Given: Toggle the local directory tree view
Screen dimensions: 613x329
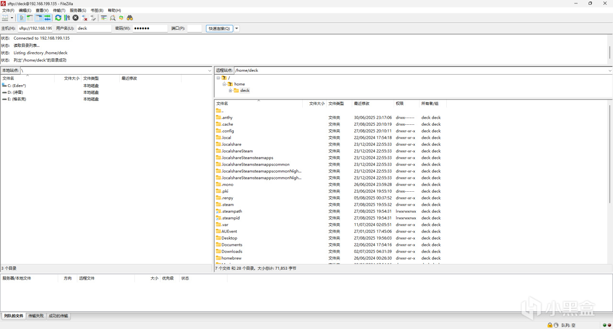Looking at the screenshot, I should tap(30, 18).
